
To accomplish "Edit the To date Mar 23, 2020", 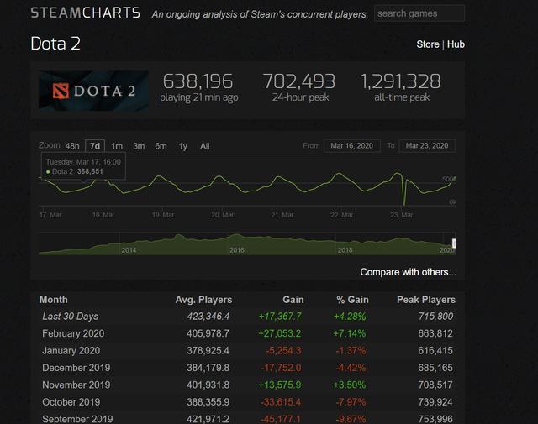I will [427, 146].
